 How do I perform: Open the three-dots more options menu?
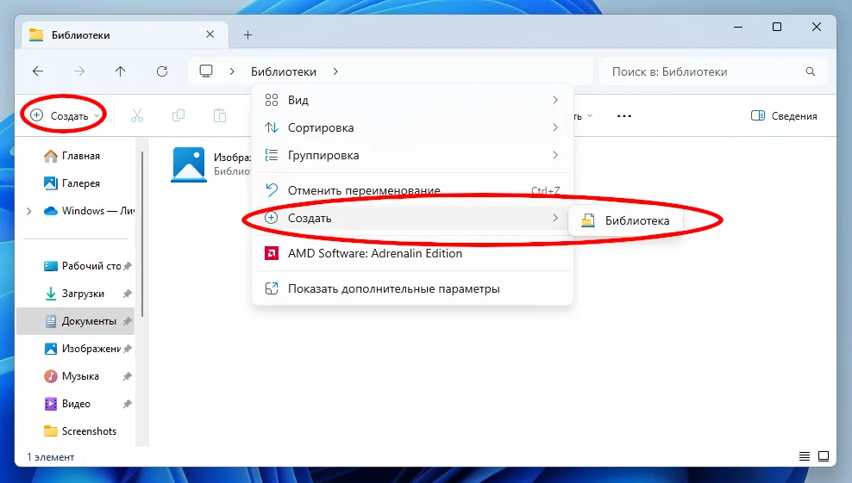(624, 115)
